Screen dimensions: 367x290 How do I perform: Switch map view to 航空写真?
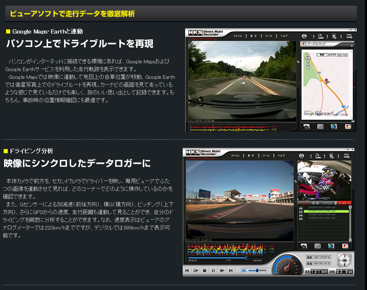pos(332,54)
